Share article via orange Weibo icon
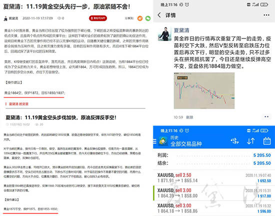This screenshot has width=275, height=216. (x=140, y=18)
